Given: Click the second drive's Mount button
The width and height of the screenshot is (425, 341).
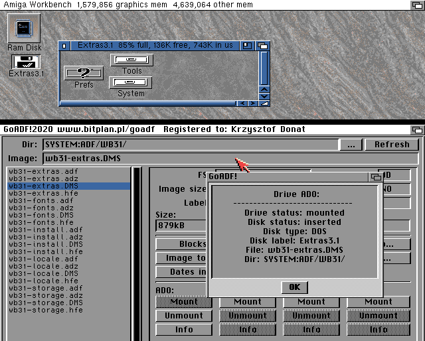Looking at the screenshot, I should pyautogui.click(x=248, y=302).
